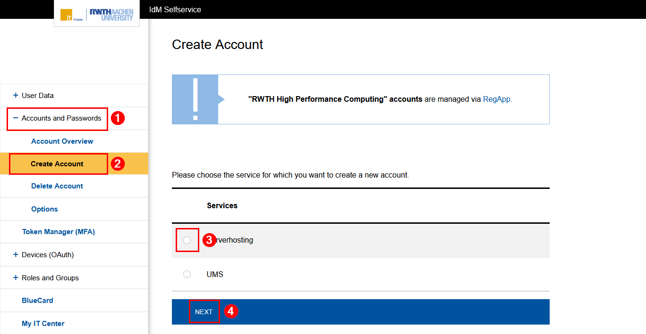Open Account Overview in the sidebar
Screen dimensions: 646x334
(62, 141)
